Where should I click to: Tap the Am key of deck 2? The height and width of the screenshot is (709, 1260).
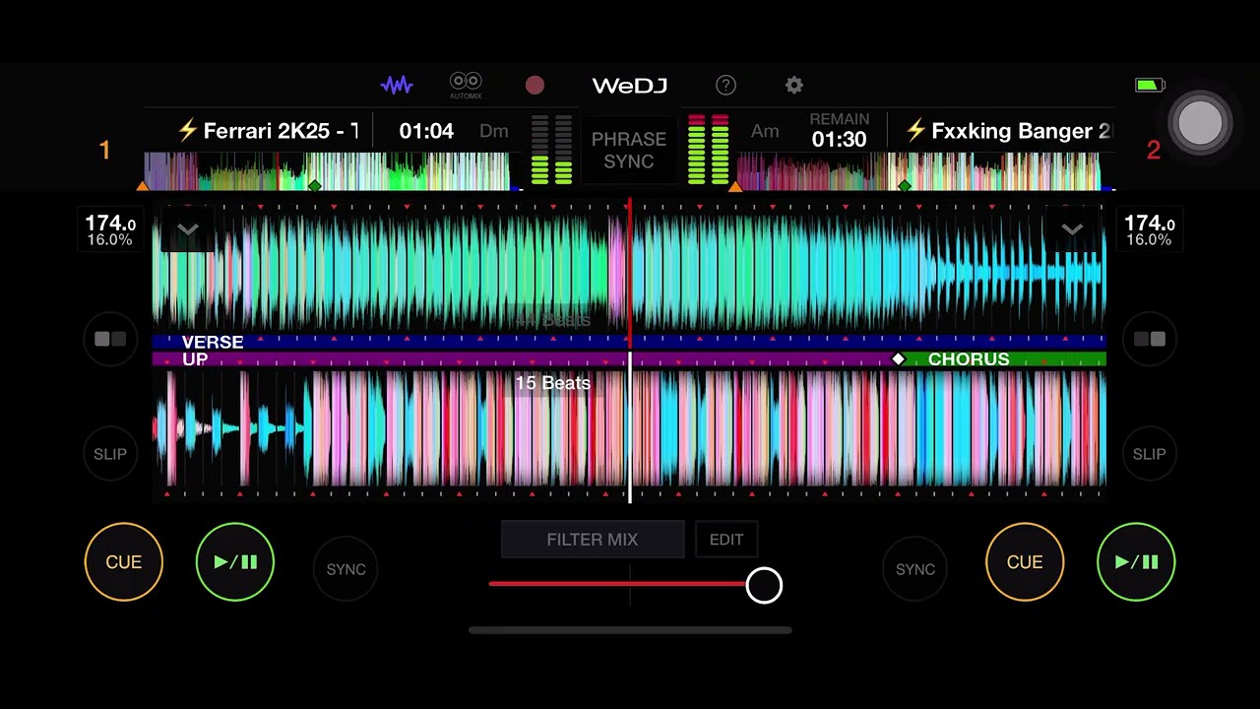pyautogui.click(x=765, y=131)
